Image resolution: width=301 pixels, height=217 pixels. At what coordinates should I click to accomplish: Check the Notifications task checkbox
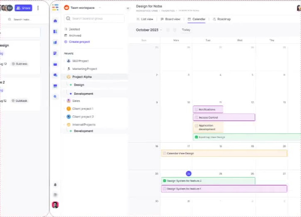(x=196, y=109)
